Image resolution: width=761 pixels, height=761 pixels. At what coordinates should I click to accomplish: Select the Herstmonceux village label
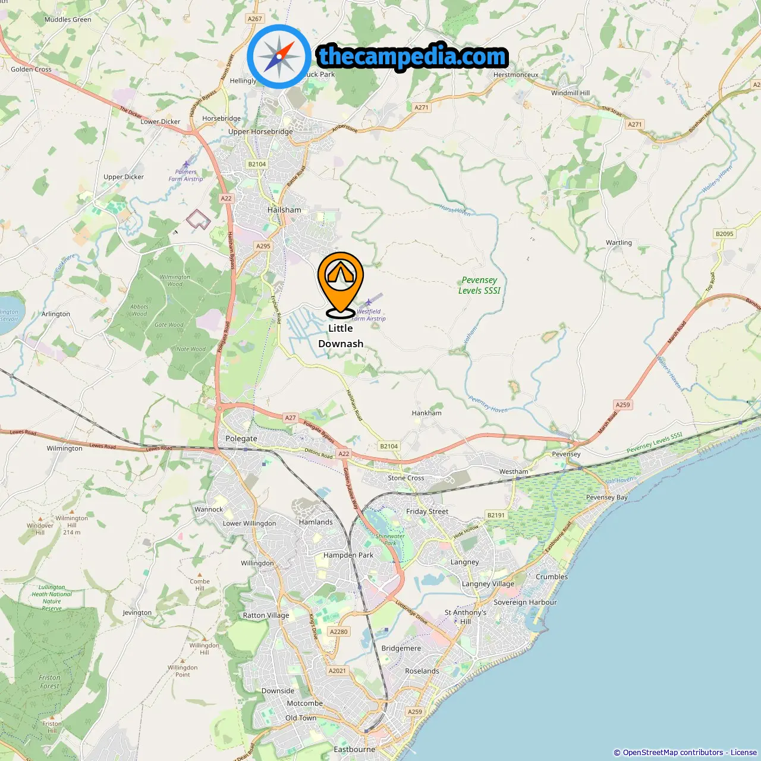516,75
